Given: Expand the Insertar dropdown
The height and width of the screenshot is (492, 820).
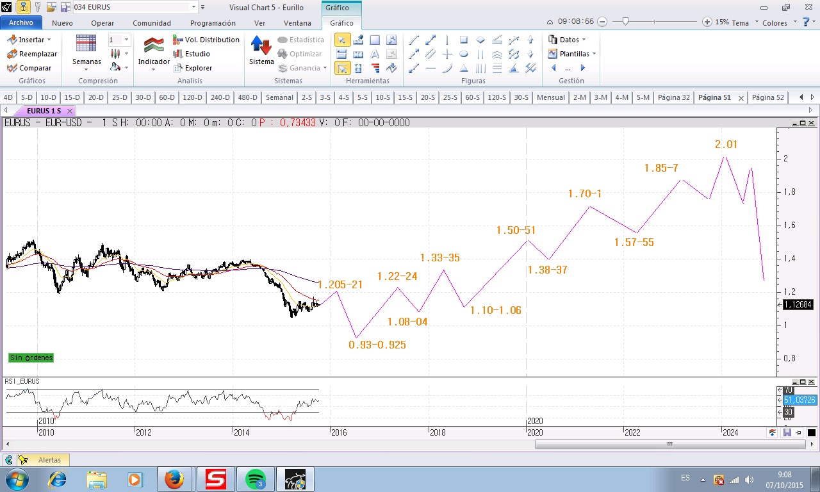Looking at the screenshot, I should click(x=29, y=40).
